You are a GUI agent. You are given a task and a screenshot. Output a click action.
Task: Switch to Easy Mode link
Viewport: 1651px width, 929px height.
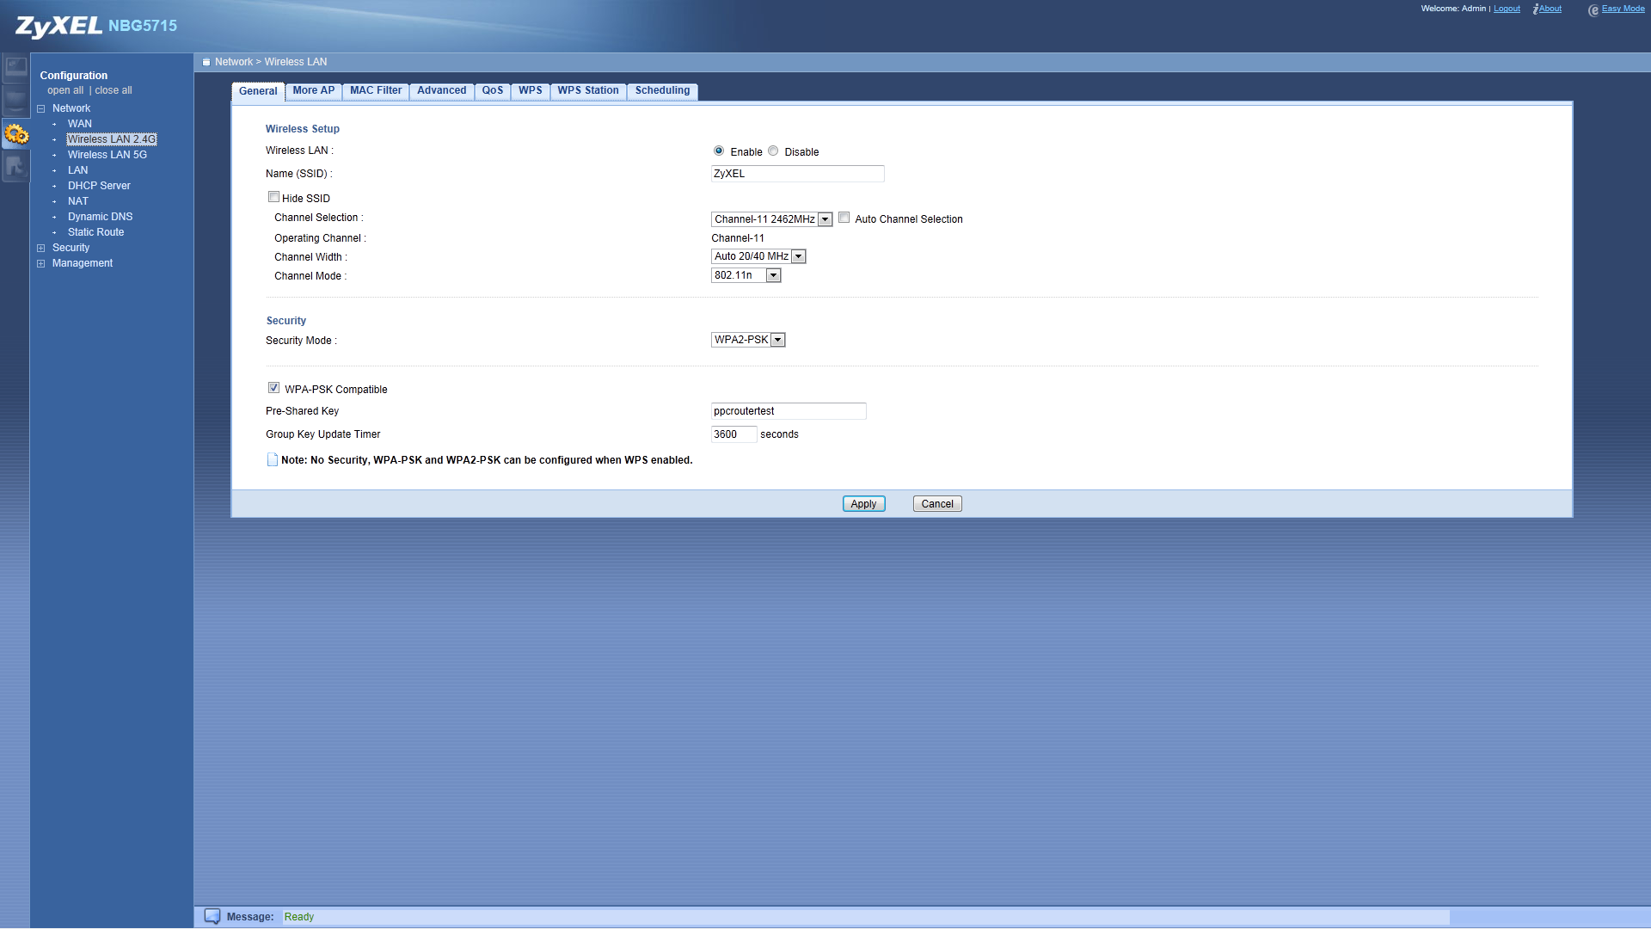(x=1623, y=9)
